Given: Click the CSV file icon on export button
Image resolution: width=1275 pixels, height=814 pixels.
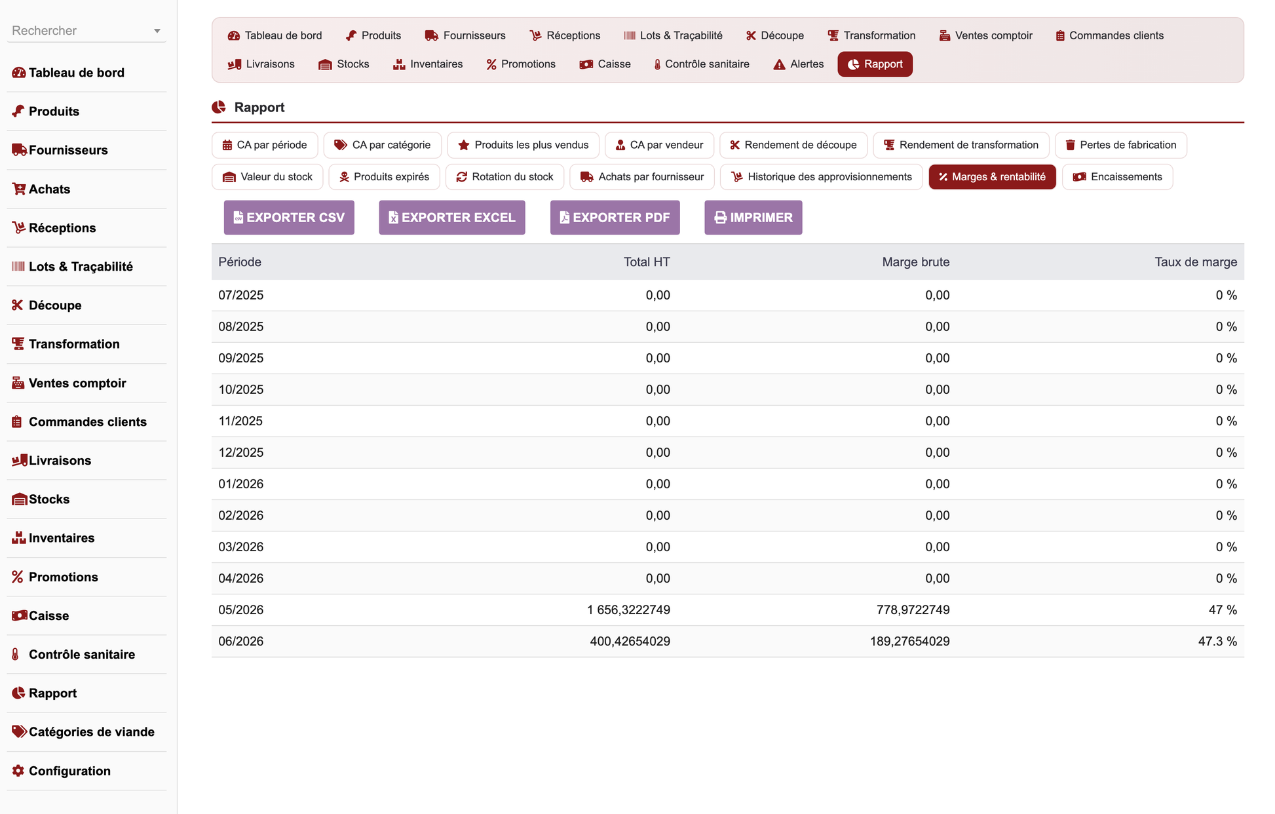Looking at the screenshot, I should coord(238,218).
